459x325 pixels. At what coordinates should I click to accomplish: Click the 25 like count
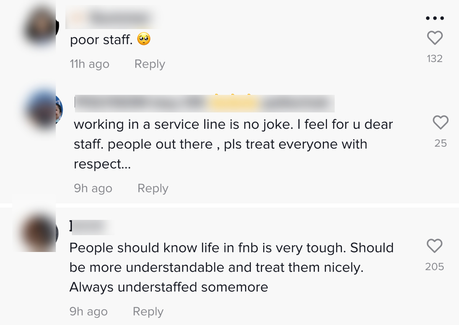440,143
